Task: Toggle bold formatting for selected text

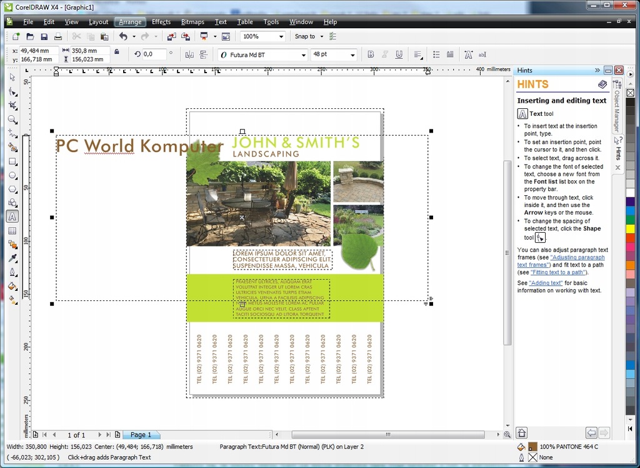Action: pyautogui.click(x=371, y=54)
